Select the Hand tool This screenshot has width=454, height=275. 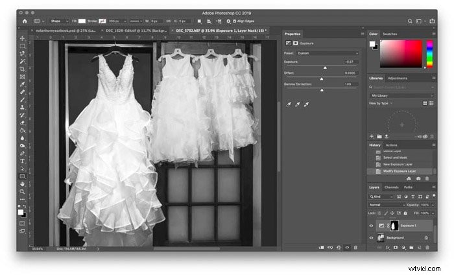[22, 184]
